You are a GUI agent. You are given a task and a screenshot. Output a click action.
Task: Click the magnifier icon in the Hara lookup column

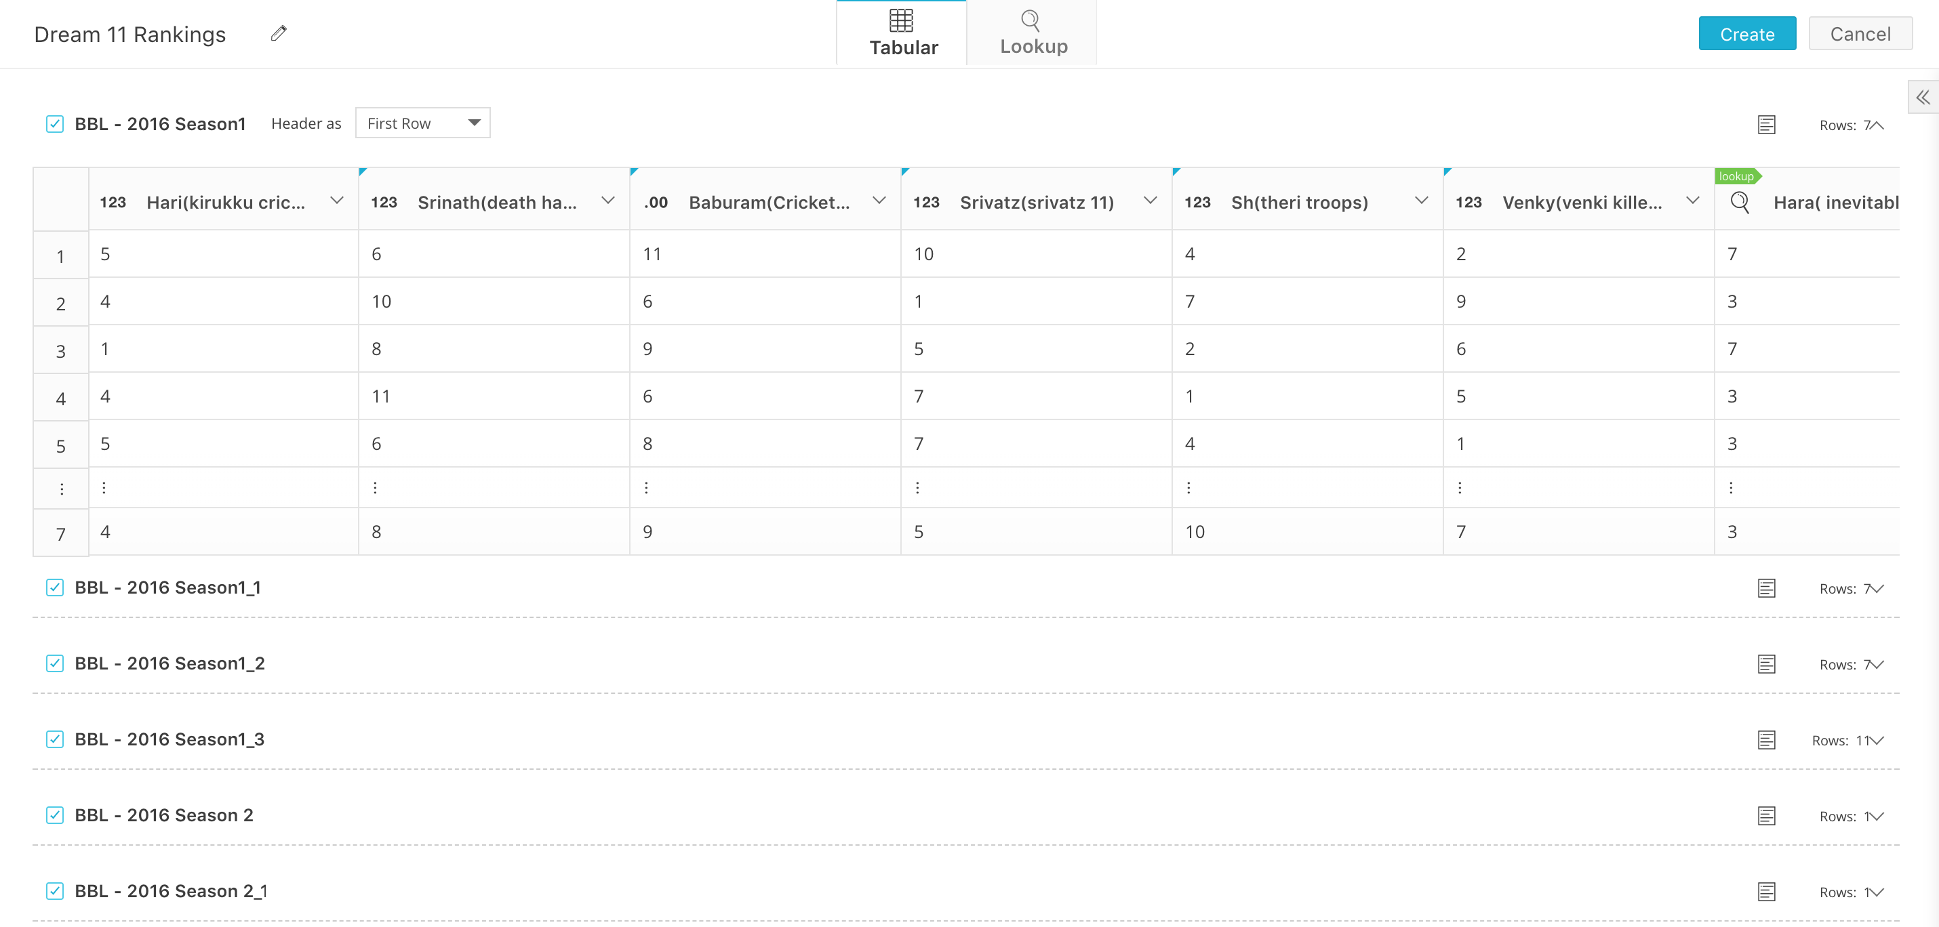click(1740, 202)
